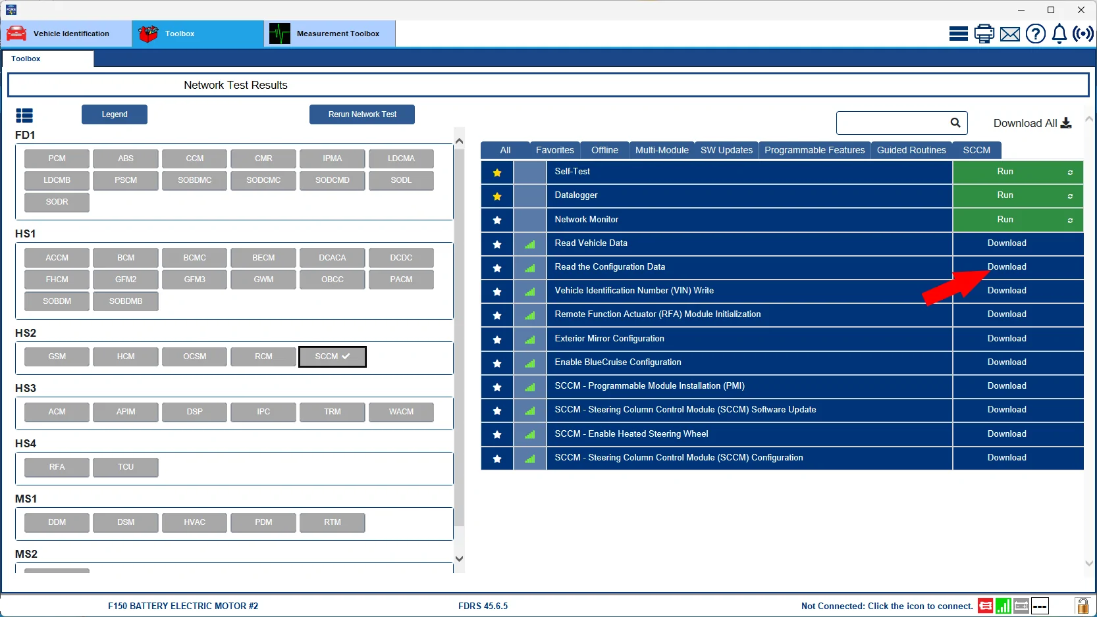The image size is (1097, 617).
Task: Toggle favorite star for Datalogger
Action: click(x=497, y=196)
